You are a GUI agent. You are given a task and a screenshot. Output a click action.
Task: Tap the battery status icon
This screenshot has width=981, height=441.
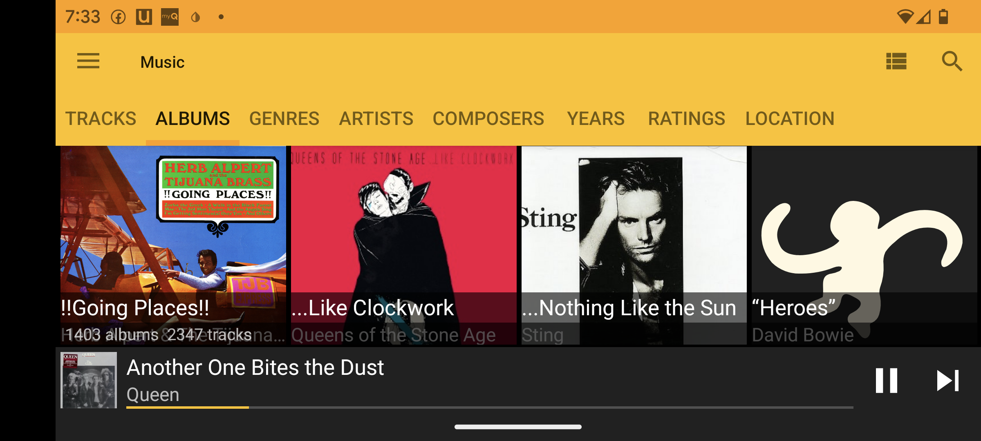(x=943, y=17)
